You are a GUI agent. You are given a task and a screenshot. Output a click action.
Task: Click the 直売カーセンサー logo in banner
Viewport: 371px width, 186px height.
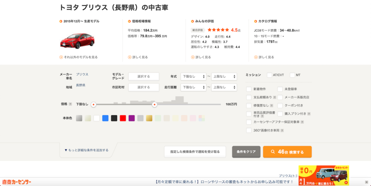pos(17,182)
